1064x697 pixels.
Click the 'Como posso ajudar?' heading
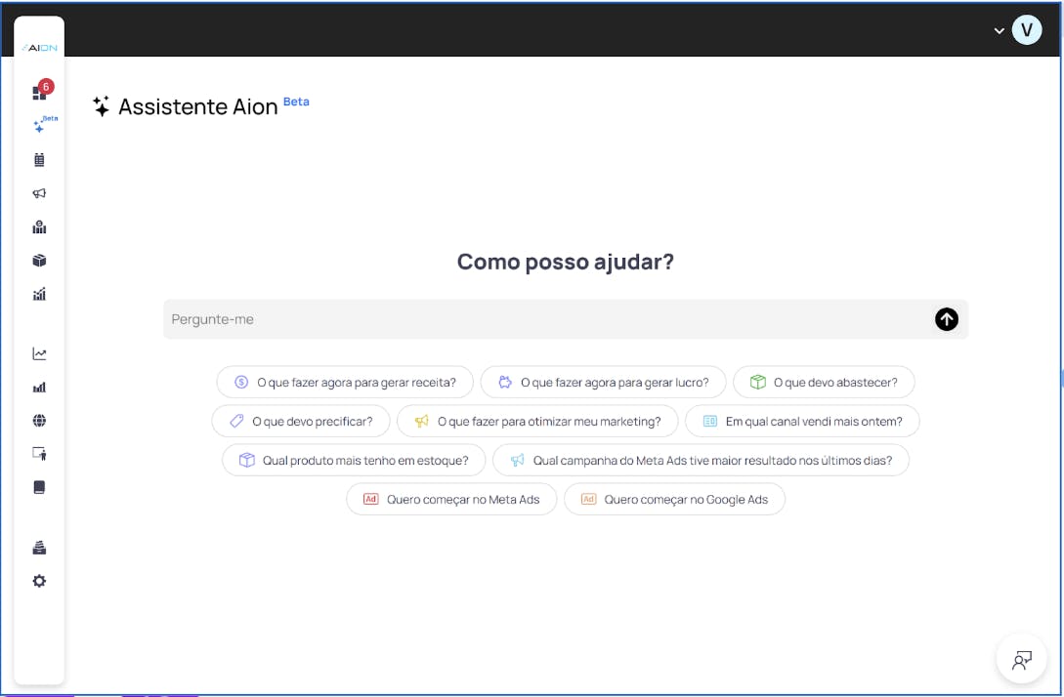click(566, 262)
